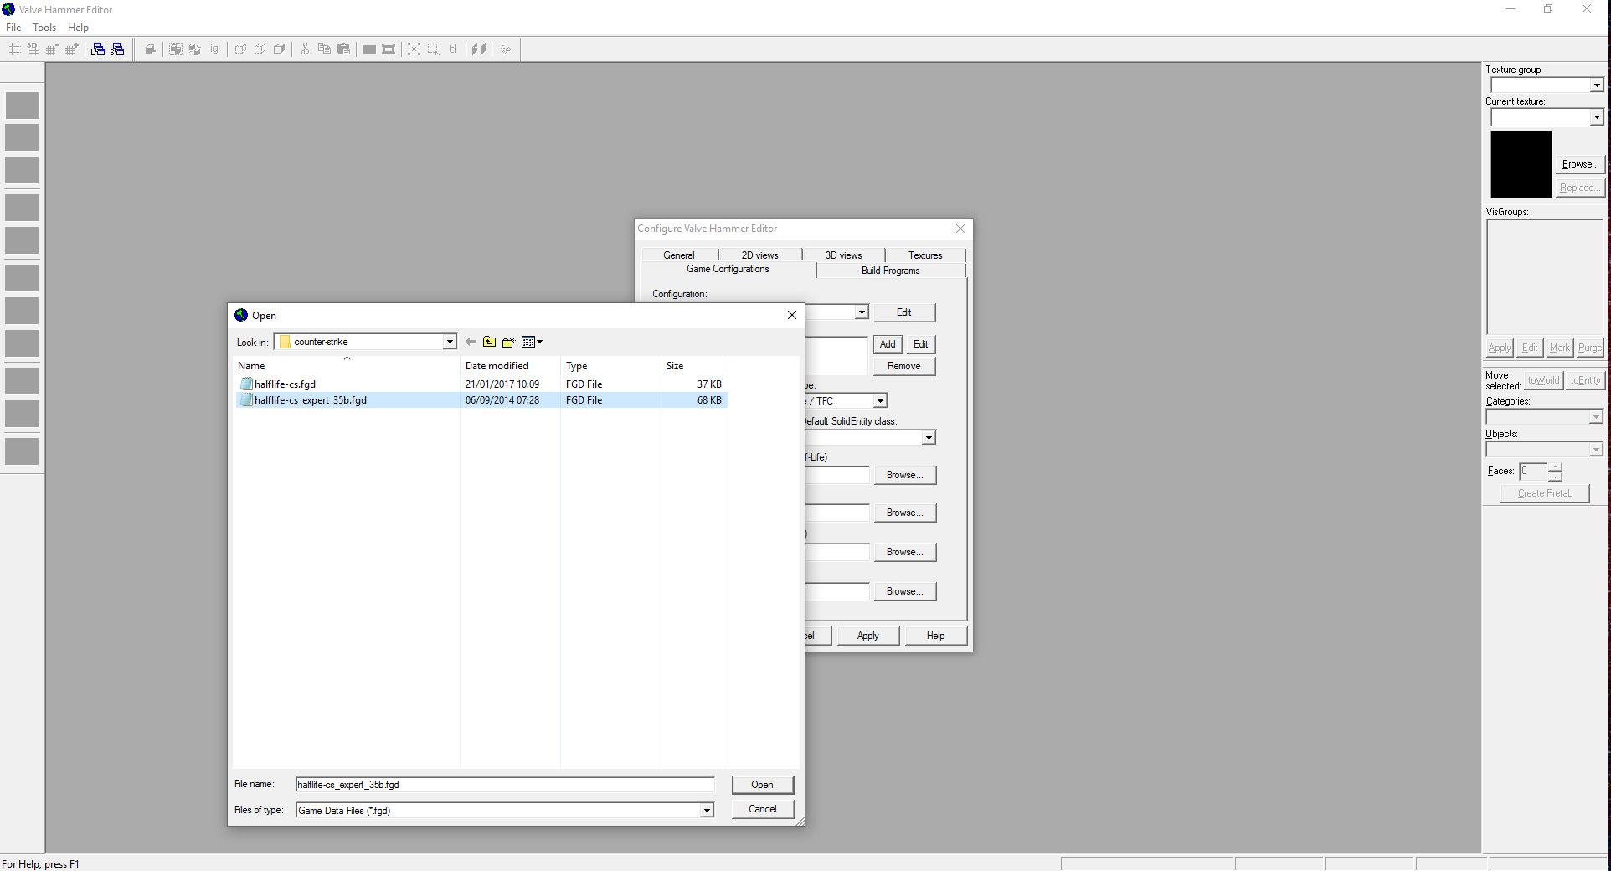This screenshot has width=1611, height=871.
Task: Select the Game Configurations tab
Action: click(728, 269)
